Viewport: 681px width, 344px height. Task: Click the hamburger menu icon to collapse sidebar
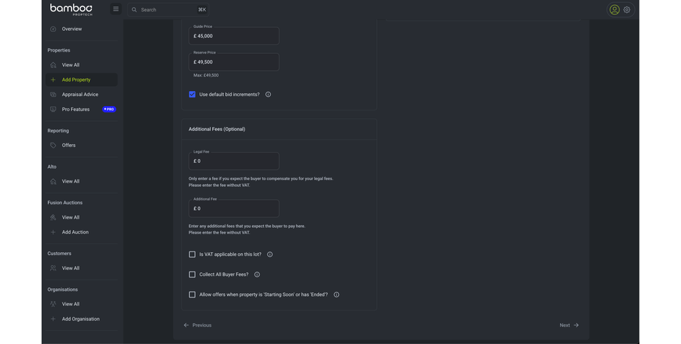pos(116,9)
